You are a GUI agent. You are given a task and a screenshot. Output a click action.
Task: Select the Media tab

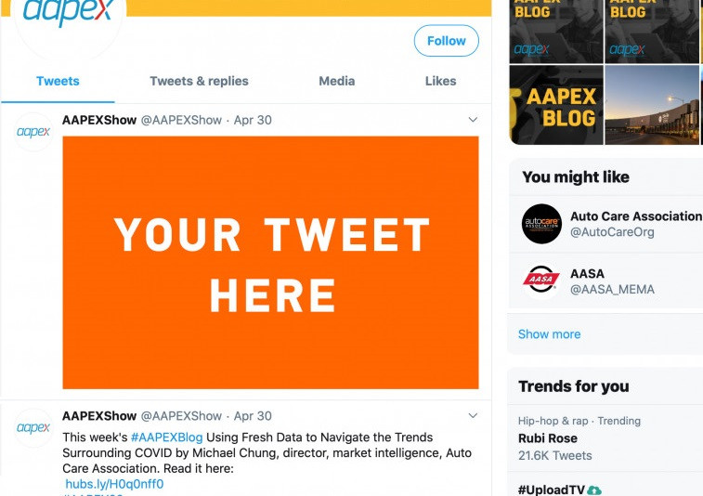[x=336, y=81]
